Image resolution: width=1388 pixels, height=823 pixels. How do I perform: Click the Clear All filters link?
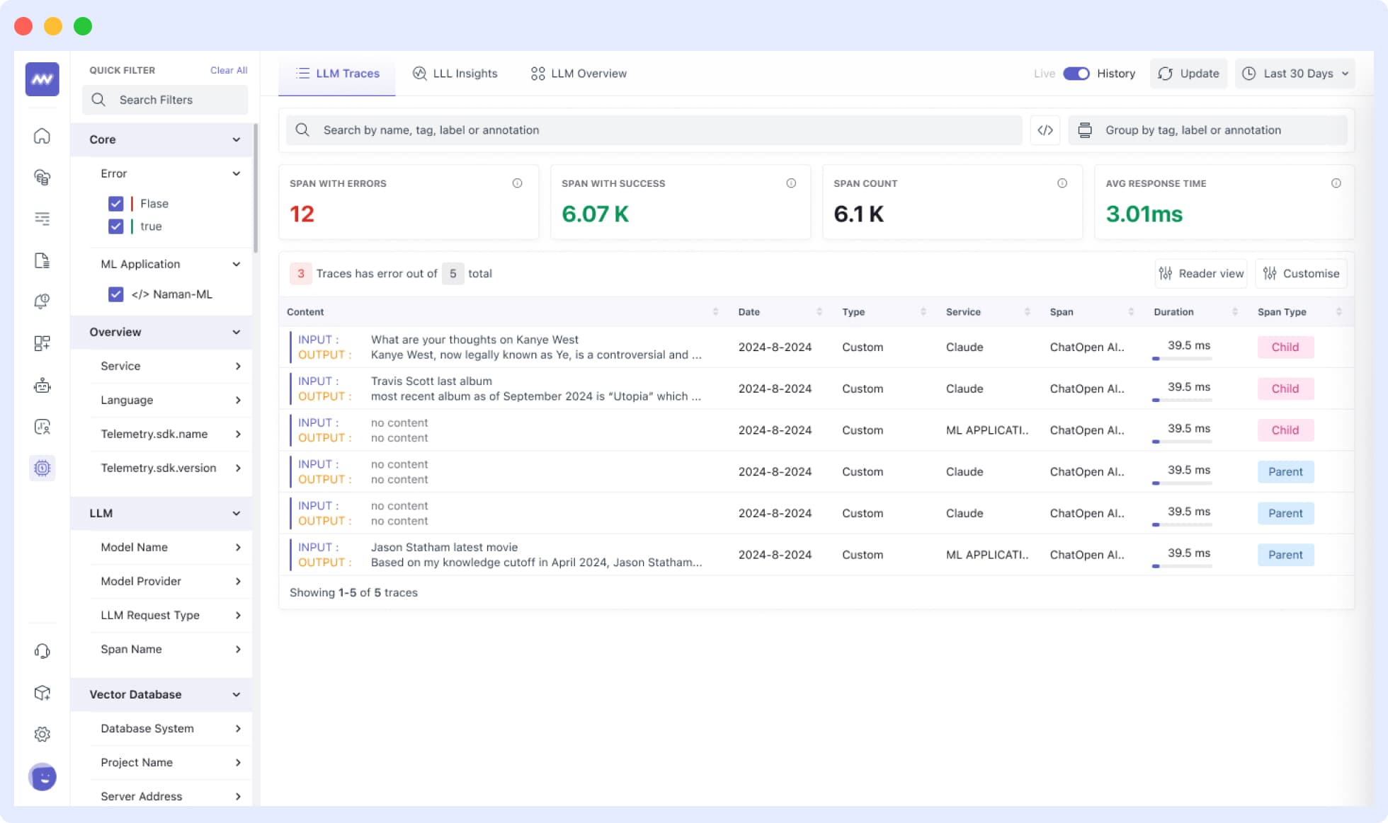coord(228,70)
